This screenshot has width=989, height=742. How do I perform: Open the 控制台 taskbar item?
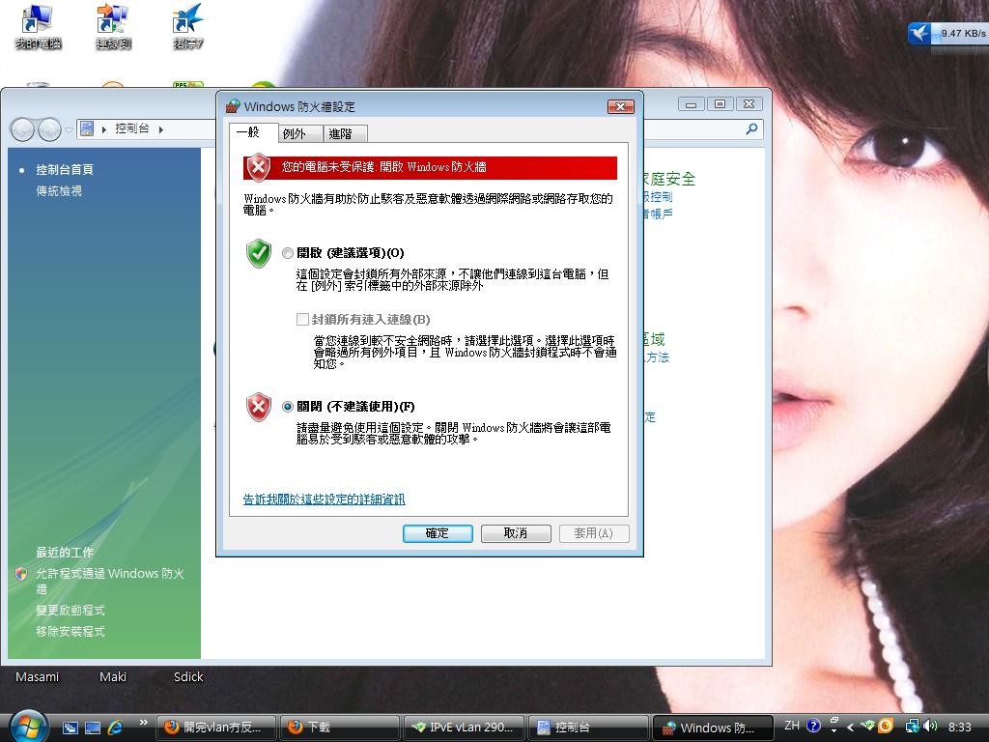588,728
